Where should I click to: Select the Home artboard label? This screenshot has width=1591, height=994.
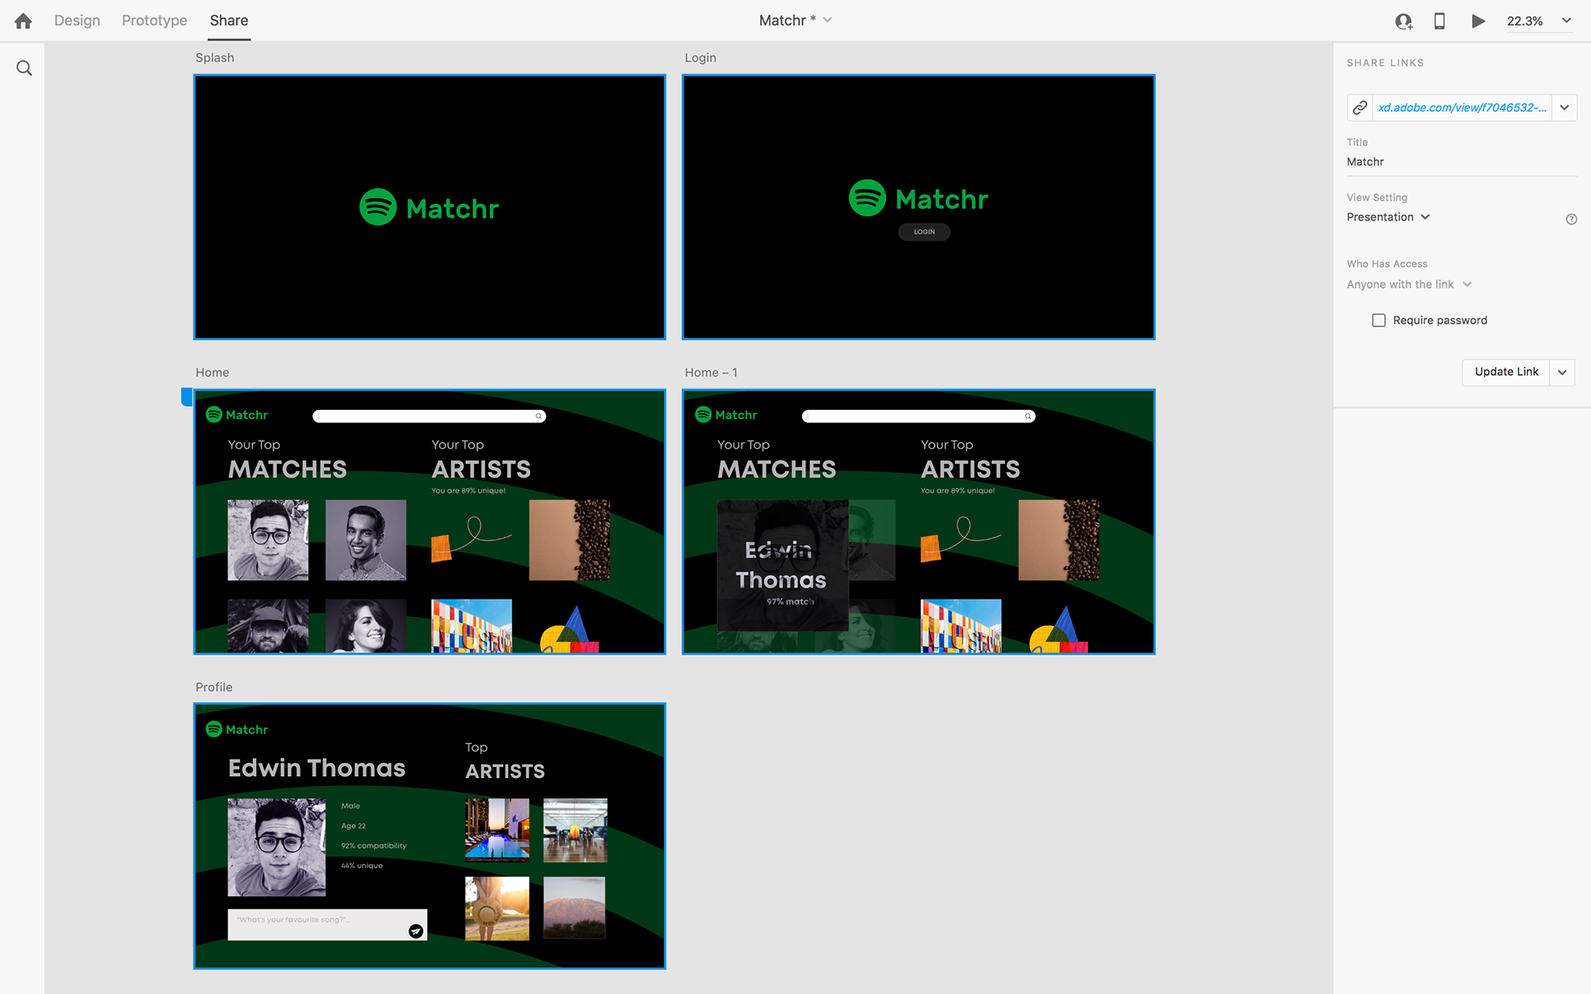click(212, 373)
